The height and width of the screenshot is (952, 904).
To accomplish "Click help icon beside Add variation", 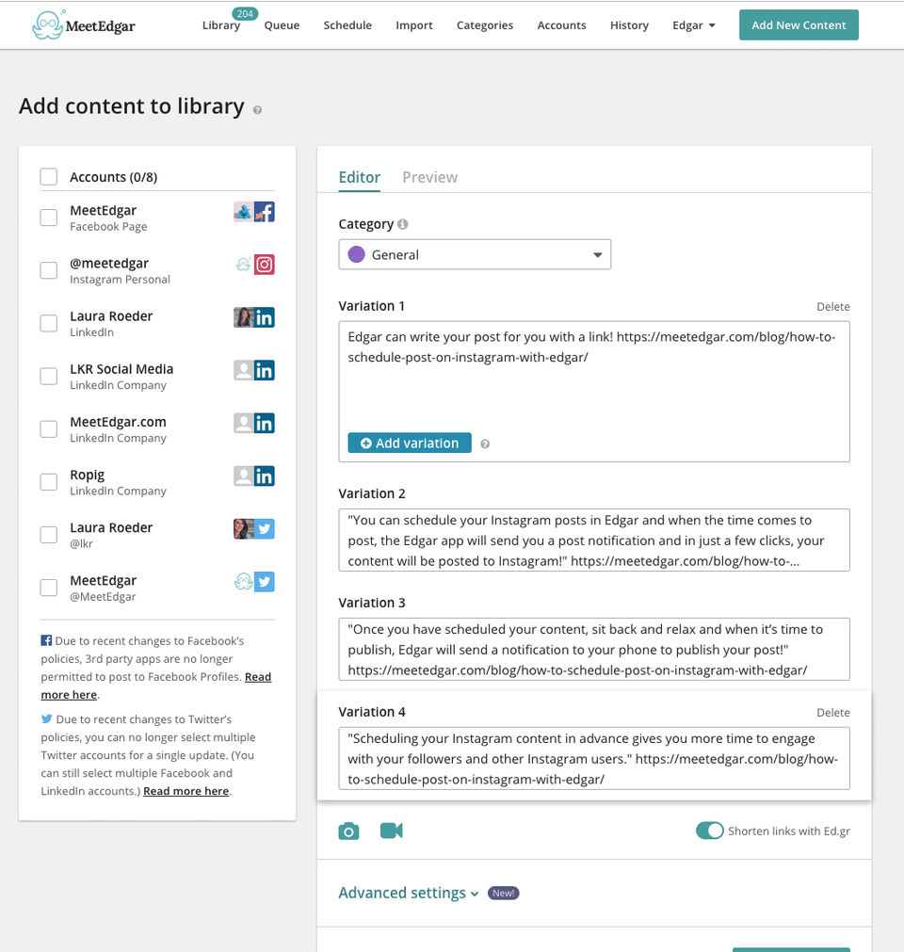I will point(485,444).
